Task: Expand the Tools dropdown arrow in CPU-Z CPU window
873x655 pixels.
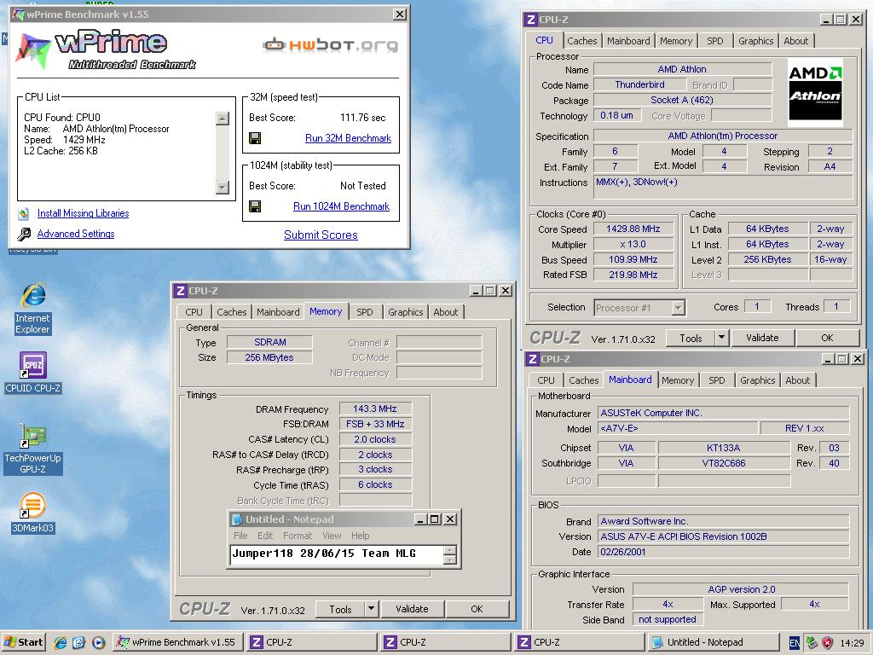Action: 721,338
